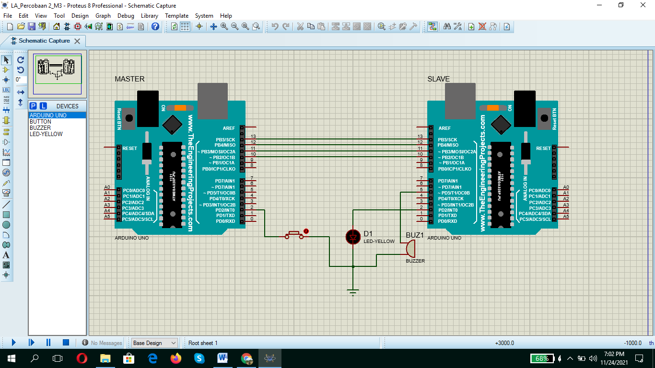Screen dimensions: 655x368
Task: Select the 2D Graphics Box tool
Action: pos(6,215)
